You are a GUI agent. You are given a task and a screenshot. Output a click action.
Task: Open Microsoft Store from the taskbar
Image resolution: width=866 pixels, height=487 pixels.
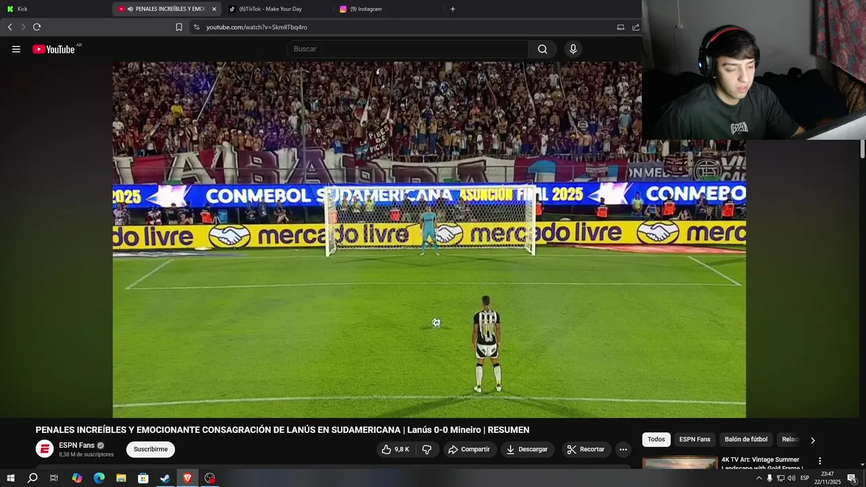pyautogui.click(x=143, y=478)
